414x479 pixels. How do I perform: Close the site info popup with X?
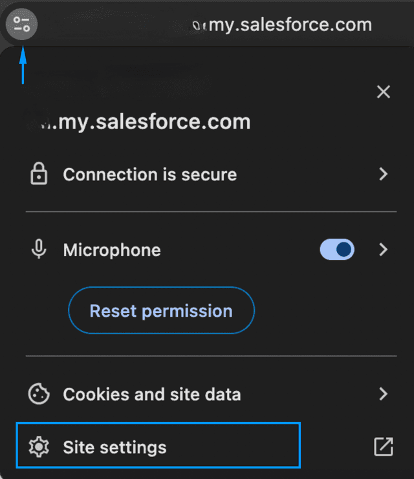tap(384, 92)
